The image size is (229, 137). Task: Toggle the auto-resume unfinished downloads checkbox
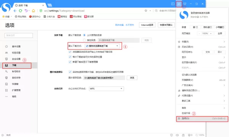pyautogui.click(x=70, y=52)
